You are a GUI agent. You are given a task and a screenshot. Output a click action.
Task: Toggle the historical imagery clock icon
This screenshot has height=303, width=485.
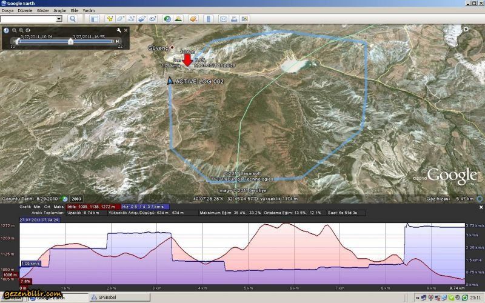[x=167, y=19]
